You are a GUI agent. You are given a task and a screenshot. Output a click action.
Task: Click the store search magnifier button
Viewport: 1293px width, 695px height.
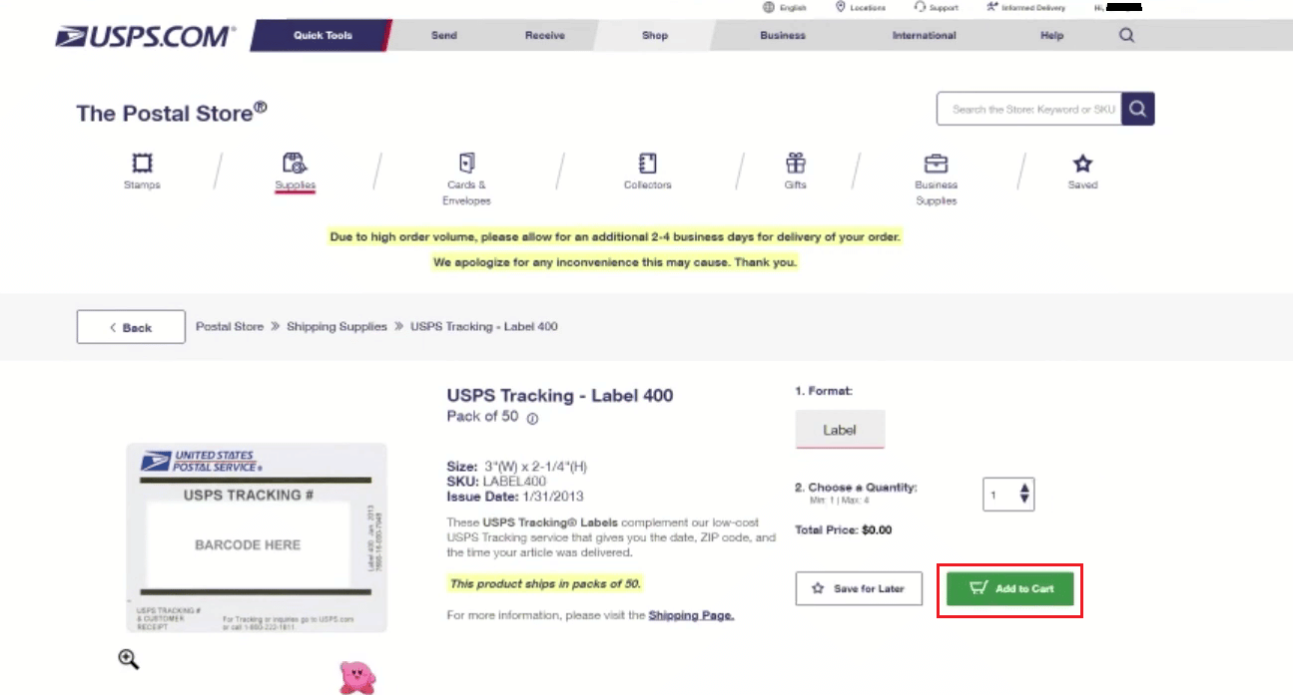1137,110
